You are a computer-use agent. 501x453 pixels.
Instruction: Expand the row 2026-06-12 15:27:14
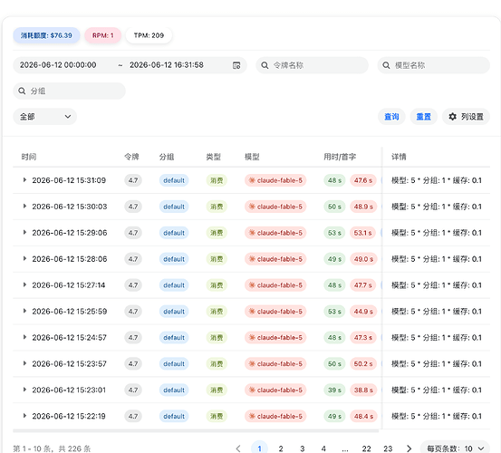point(24,284)
